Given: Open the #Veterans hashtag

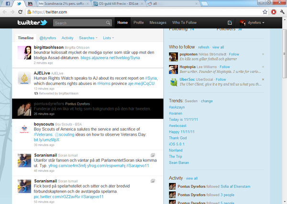Looking at the screenshot, I should 44,135.
